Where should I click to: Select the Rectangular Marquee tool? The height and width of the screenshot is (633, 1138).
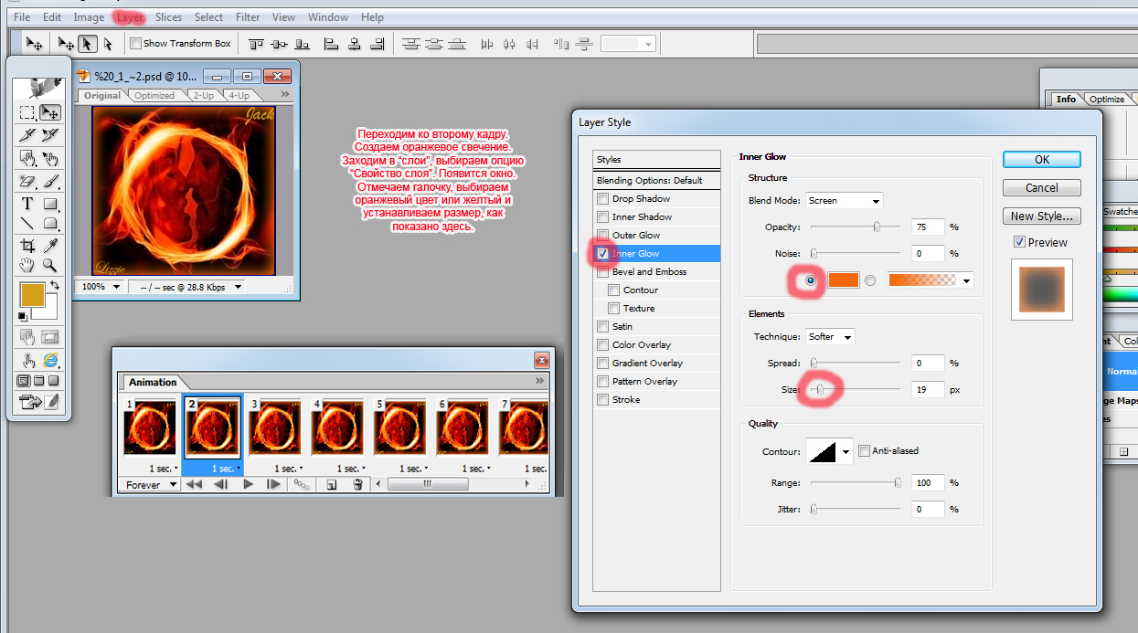27,113
